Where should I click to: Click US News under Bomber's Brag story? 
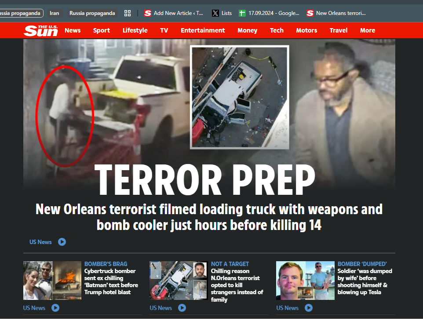click(34, 308)
